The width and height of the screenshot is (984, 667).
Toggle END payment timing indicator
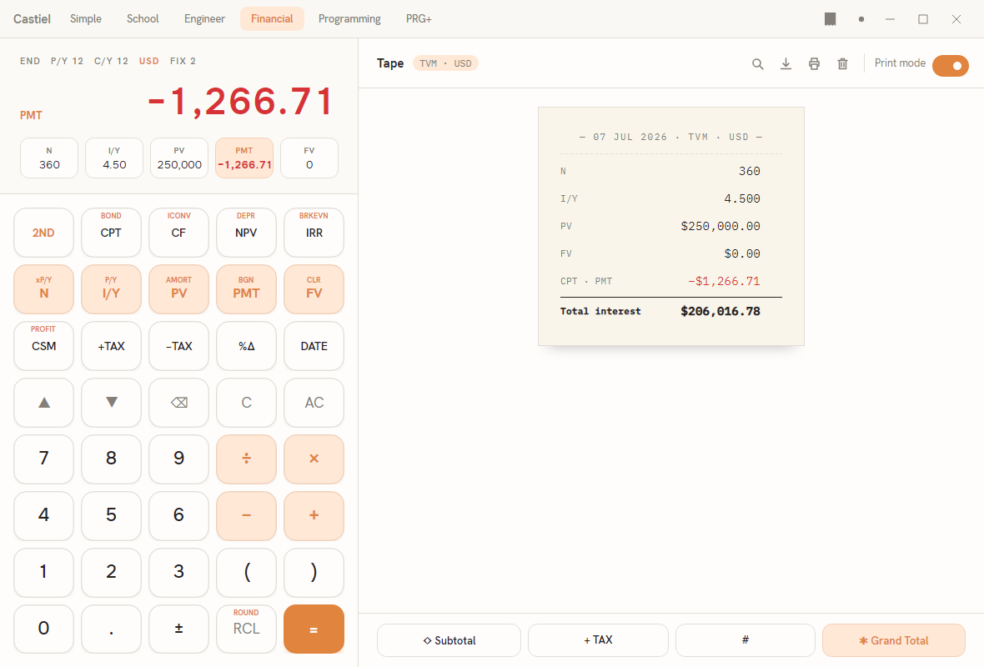(x=30, y=61)
